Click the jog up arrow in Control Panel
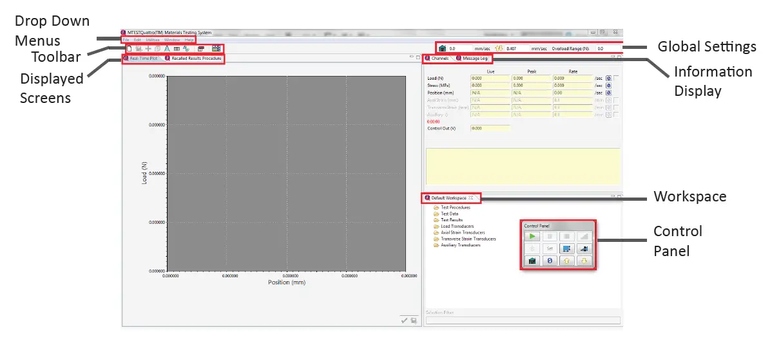Image resolution: width=772 pixels, height=341 pixels. pos(568,261)
